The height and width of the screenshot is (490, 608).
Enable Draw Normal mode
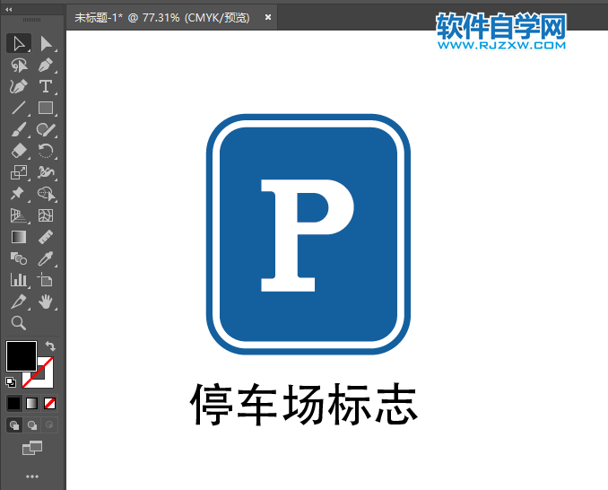(14, 425)
